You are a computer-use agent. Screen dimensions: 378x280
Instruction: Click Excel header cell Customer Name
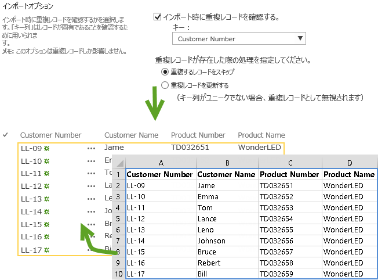point(227,174)
